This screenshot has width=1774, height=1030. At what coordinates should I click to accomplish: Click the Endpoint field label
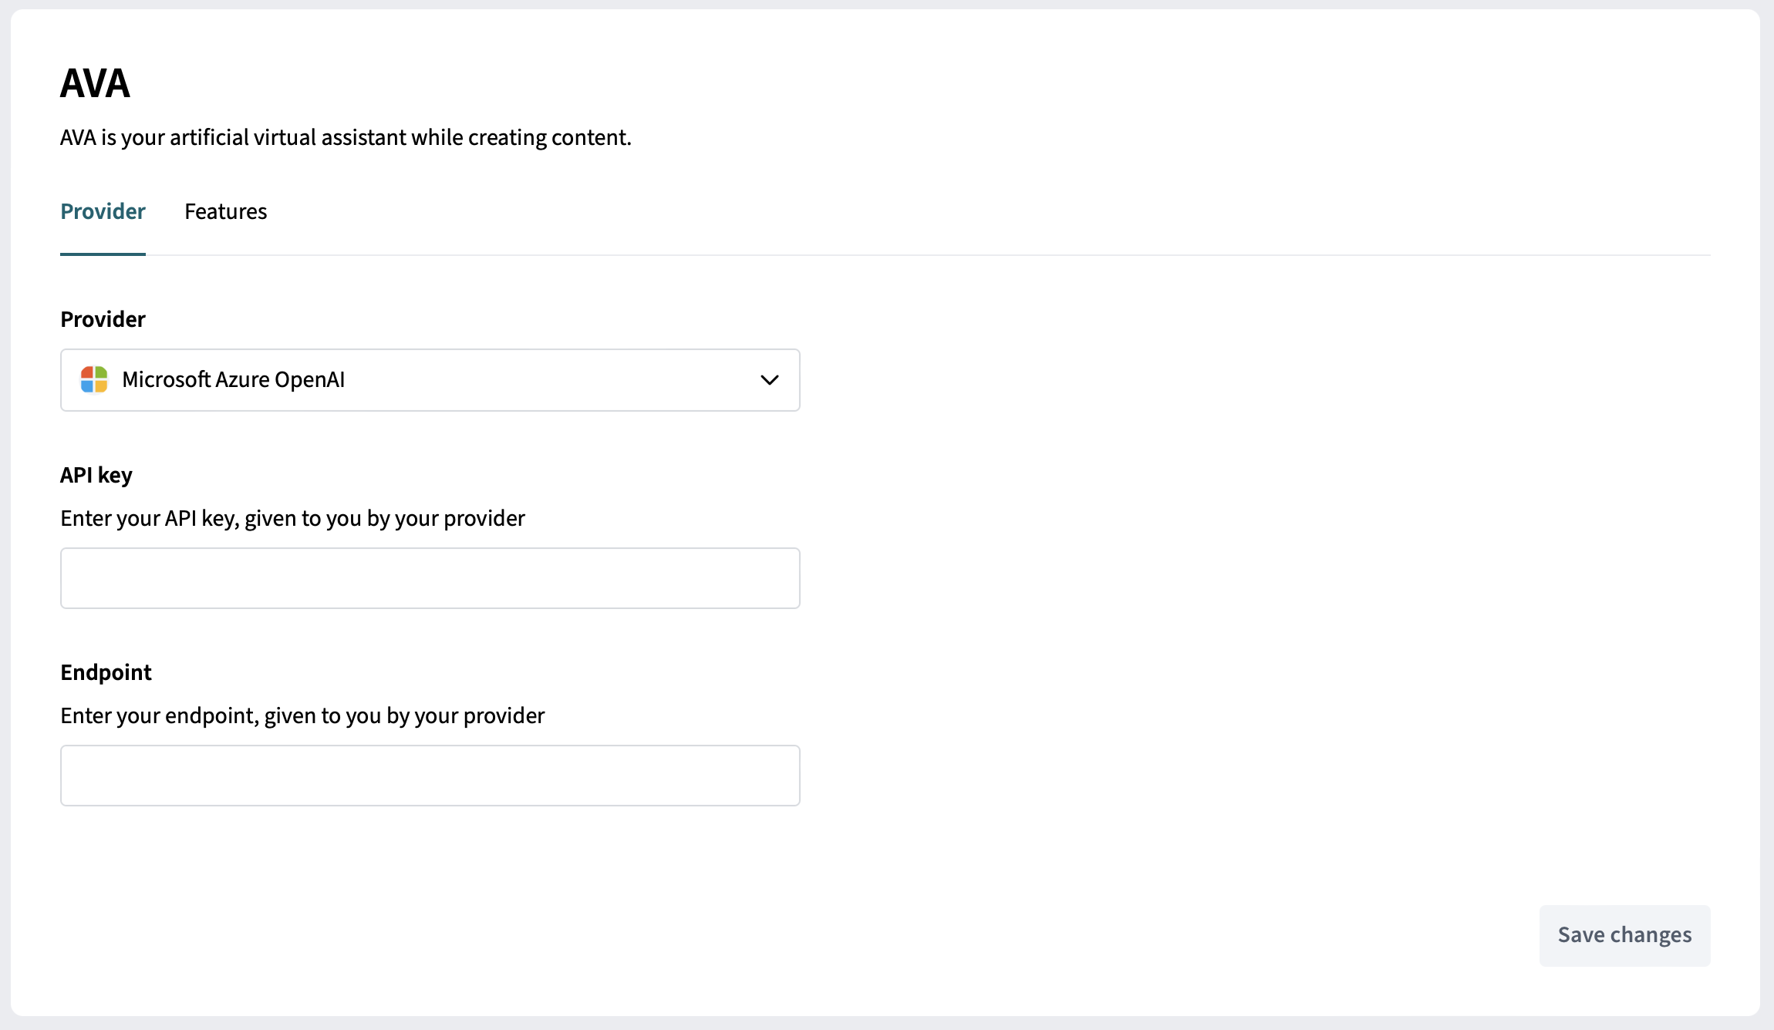tap(106, 672)
